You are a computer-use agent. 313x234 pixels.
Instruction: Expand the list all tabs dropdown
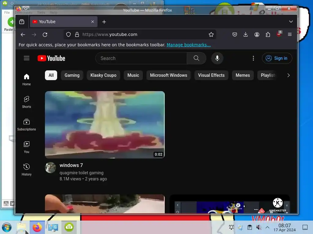point(291,22)
